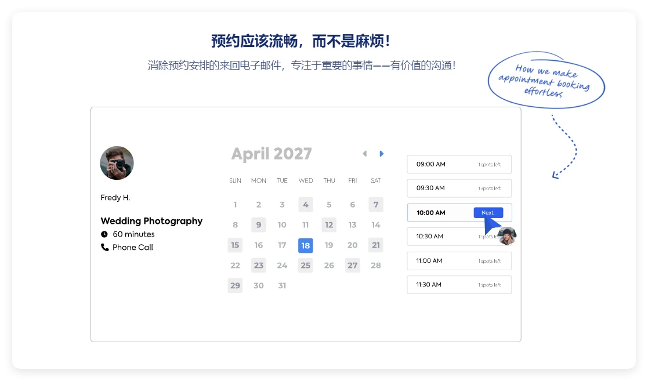This screenshot has height=381, width=648.
Task: Select the 11:30 AM time slot
Action: [459, 284]
